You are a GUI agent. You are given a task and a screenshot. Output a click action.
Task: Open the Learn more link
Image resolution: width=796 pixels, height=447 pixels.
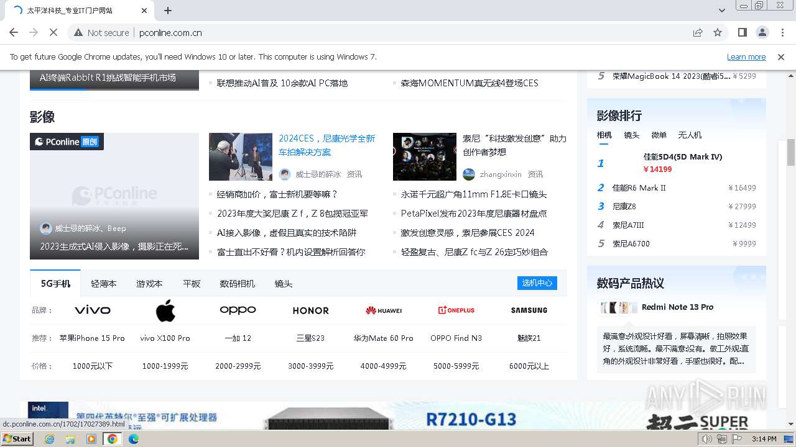click(746, 56)
